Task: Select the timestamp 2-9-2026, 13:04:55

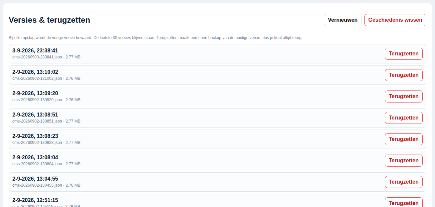Action: click(35, 179)
